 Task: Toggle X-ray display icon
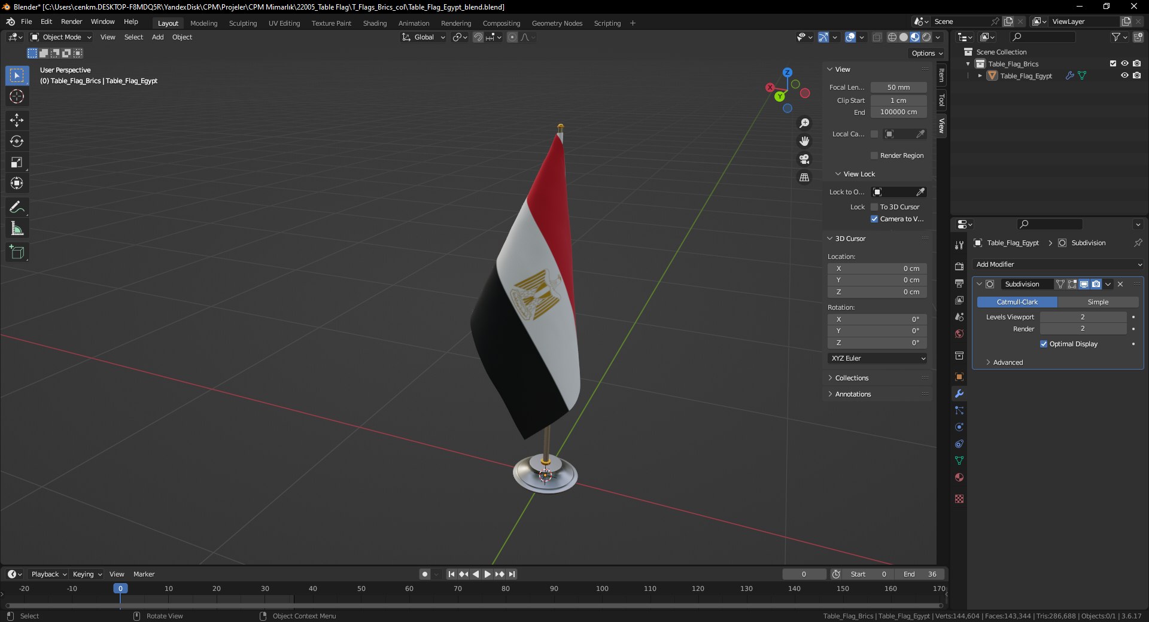pyautogui.click(x=877, y=37)
